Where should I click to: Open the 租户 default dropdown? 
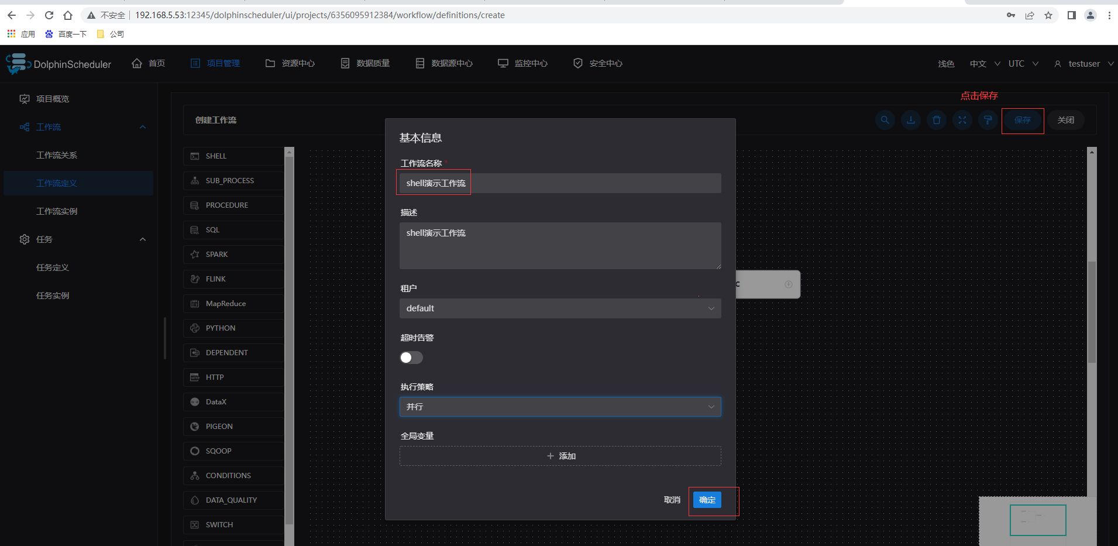tap(560, 308)
